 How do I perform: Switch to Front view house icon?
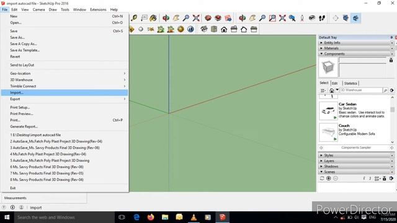click(x=224, y=29)
